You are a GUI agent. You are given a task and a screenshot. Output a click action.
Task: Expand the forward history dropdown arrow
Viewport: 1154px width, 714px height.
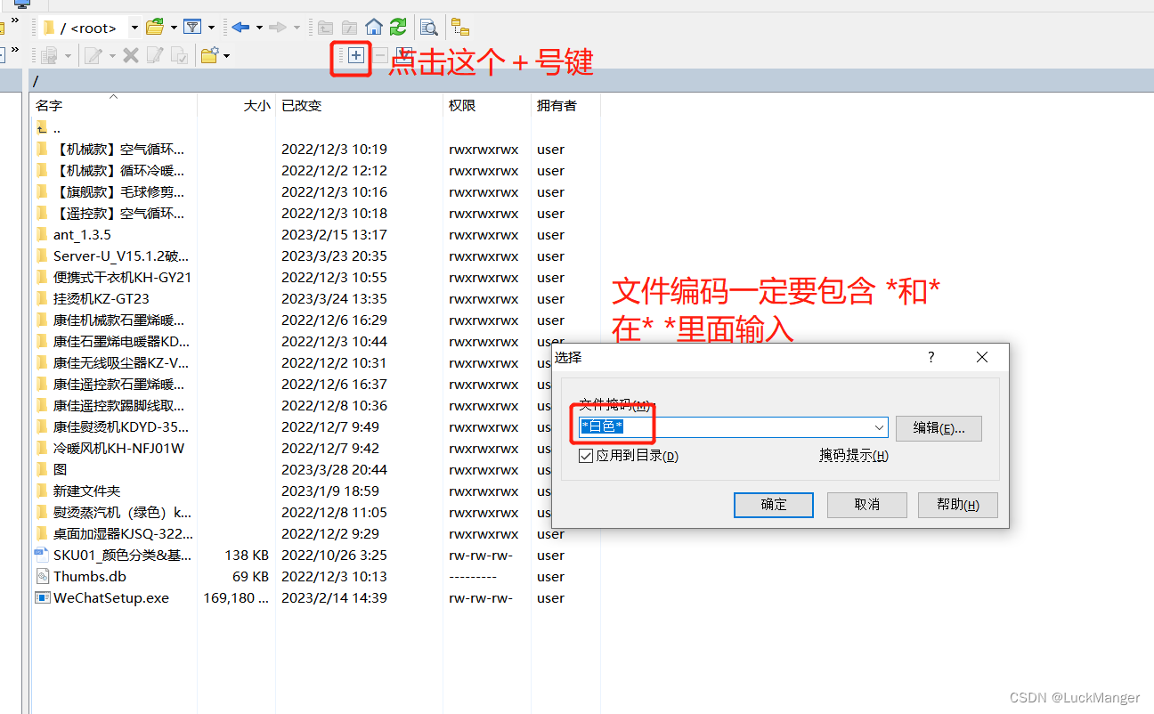click(x=297, y=28)
